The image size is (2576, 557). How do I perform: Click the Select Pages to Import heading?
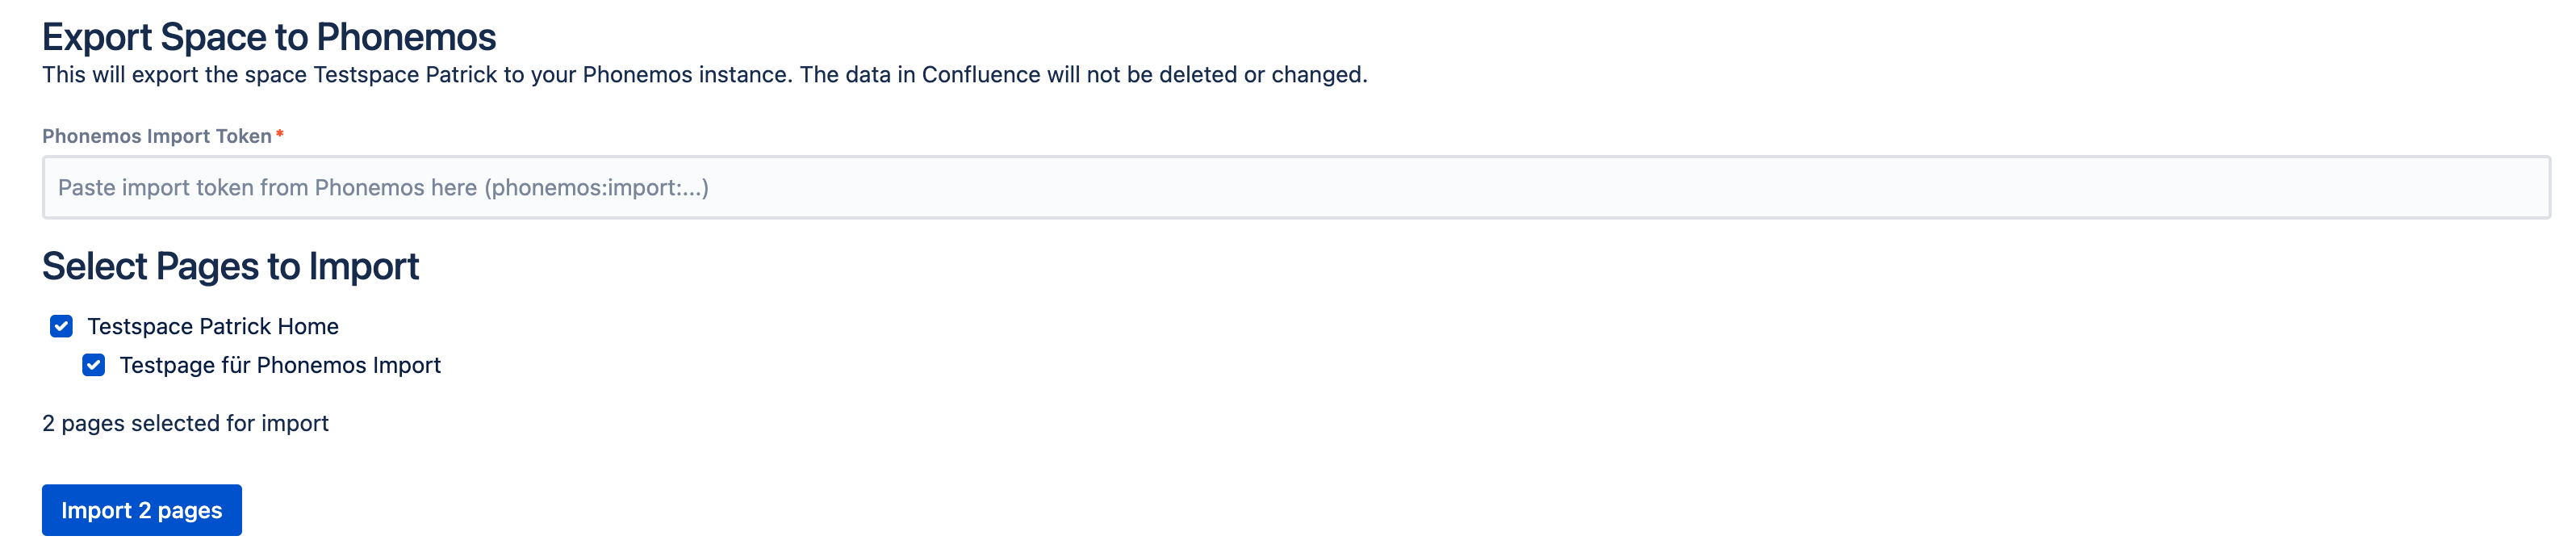point(230,266)
